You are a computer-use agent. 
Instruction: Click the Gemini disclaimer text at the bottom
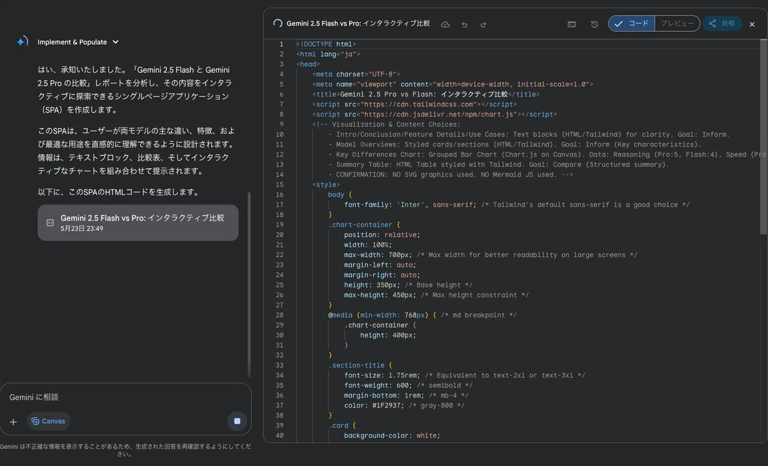coord(125,450)
